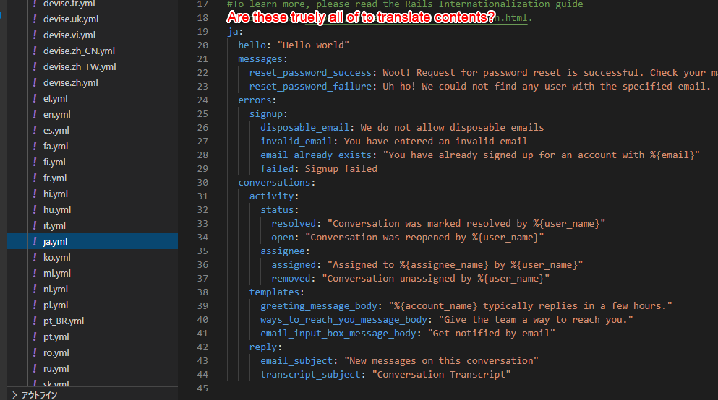Open pl.yml file

[56, 305]
